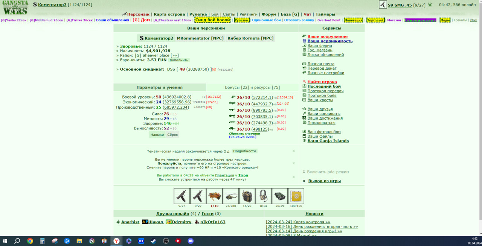Click Включить pda-режим option
The image size is (482, 246).
(x=328, y=172)
